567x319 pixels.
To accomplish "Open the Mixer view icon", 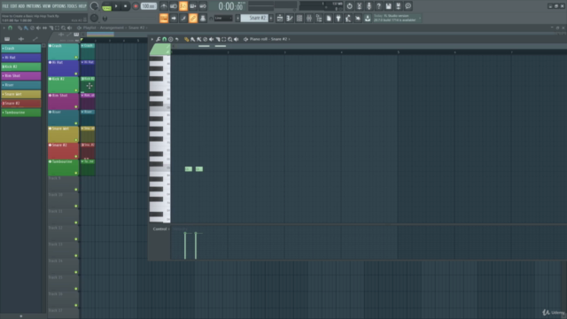I will point(309,18).
